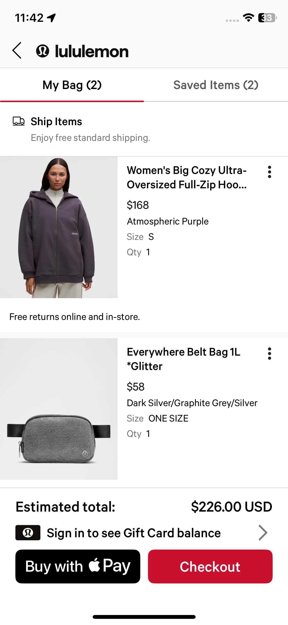Select the My Bag (2) tab
The image size is (288, 625).
pyautogui.click(x=72, y=85)
